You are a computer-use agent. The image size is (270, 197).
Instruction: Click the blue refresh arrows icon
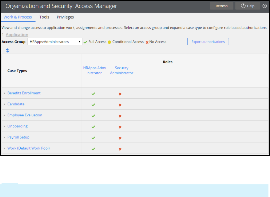(x=7, y=50)
